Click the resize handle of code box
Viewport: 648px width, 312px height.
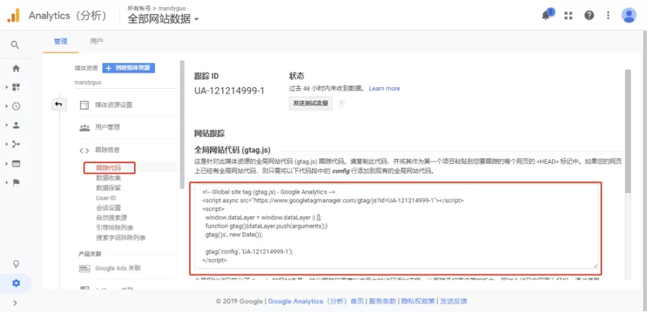[595, 266]
